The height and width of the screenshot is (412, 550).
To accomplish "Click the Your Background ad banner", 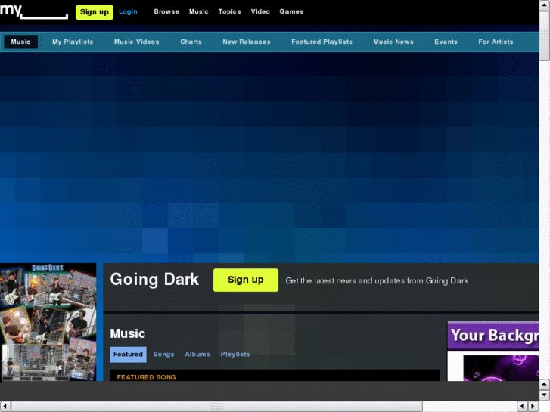I will click(493, 351).
